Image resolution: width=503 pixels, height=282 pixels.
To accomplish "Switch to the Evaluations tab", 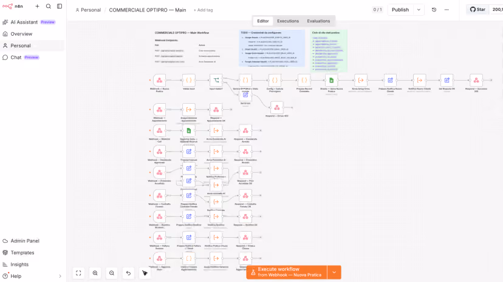I will click(318, 21).
